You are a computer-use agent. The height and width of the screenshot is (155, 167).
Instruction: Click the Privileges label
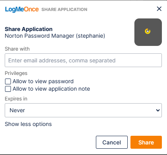(16, 73)
